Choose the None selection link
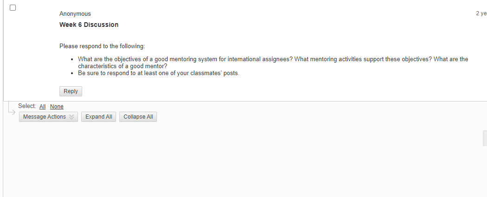The width and height of the screenshot is (487, 197). pyautogui.click(x=57, y=107)
